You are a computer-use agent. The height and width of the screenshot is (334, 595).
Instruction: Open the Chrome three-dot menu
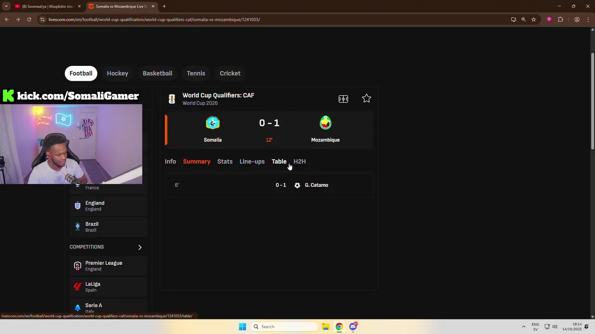(587, 19)
